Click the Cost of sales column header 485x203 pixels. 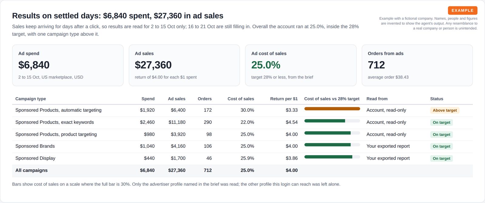[241, 99]
